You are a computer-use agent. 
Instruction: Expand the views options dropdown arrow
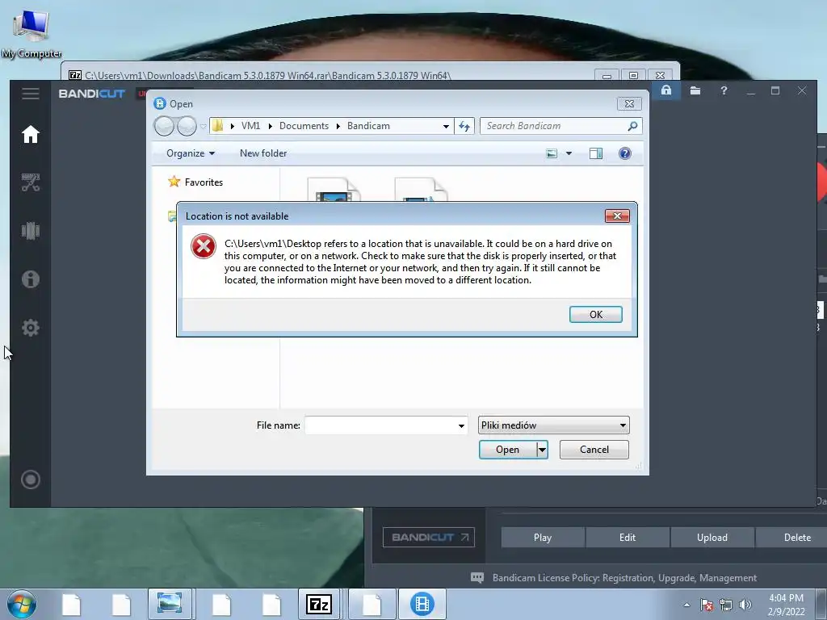[x=569, y=153]
